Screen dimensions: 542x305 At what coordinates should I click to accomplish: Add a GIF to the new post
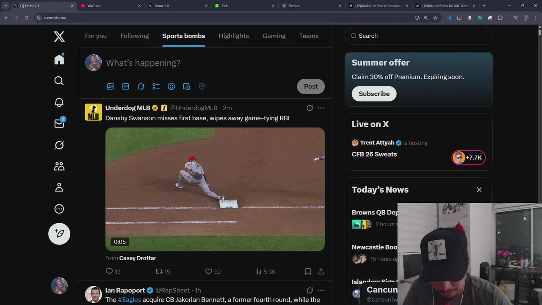coord(126,86)
